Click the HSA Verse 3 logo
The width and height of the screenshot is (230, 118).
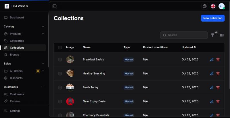[x=7, y=6]
